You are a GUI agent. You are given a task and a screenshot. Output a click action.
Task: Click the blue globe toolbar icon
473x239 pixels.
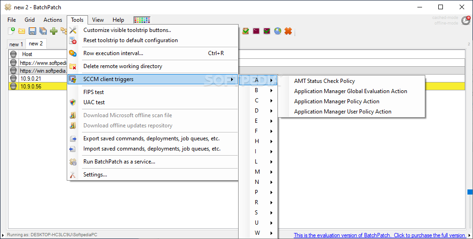[x=277, y=31]
